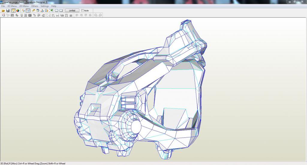Toggle the light bulb lighting button
The height and width of the screenshot is (165, 307).
click(13, 10)
